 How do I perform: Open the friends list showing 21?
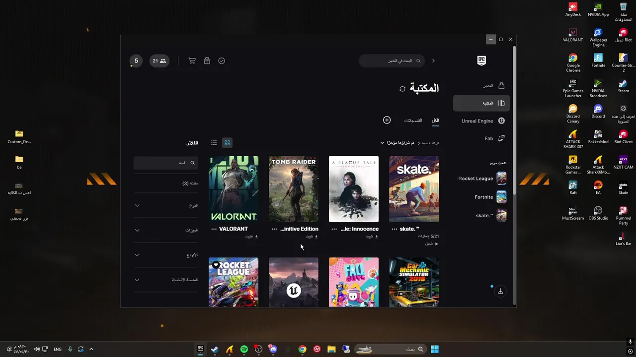coord(159,60)
